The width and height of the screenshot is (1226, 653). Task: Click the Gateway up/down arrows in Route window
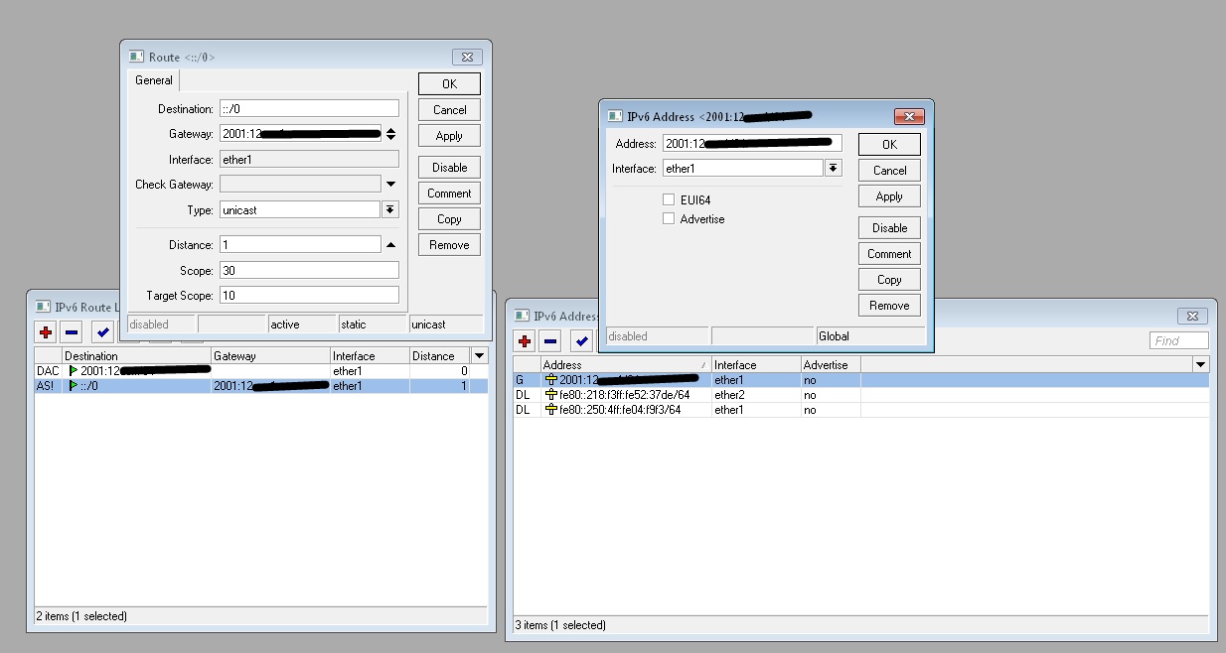pos(390,134)
